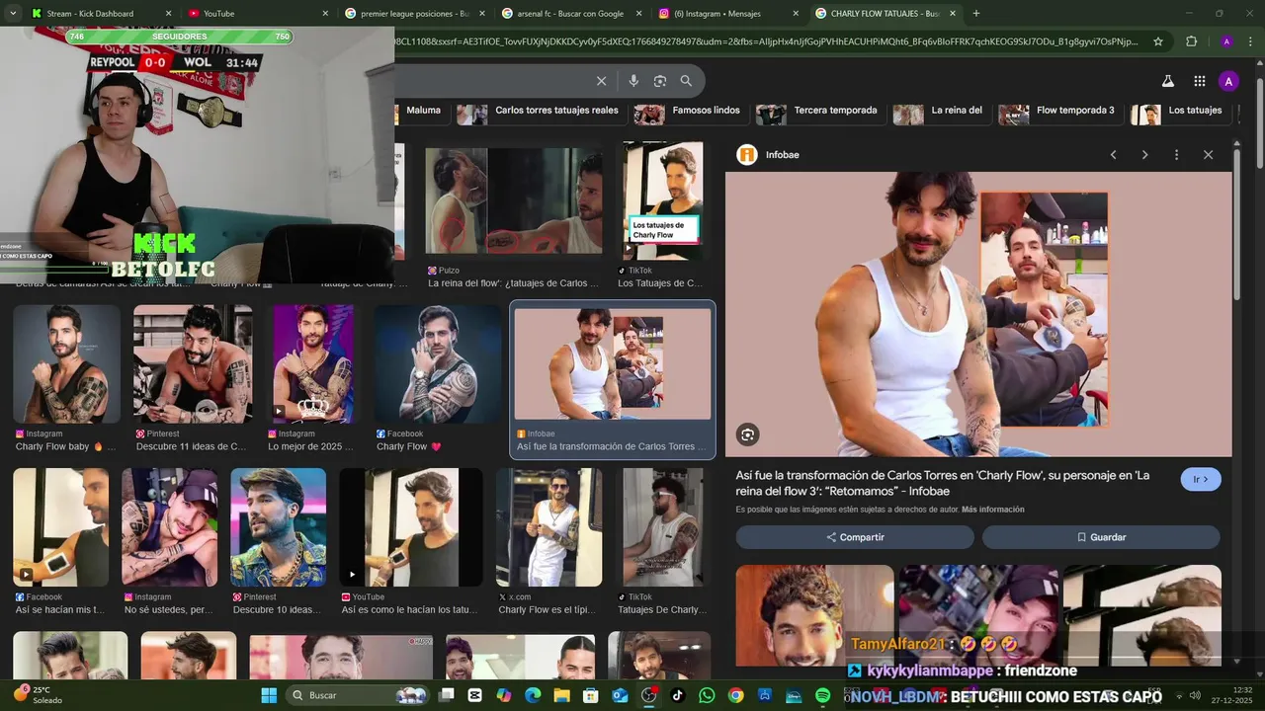The height and width of the screenshot is (711, 1265).
Task: Open Chrome extensions puzzle icon
Action: (1191, 41)
